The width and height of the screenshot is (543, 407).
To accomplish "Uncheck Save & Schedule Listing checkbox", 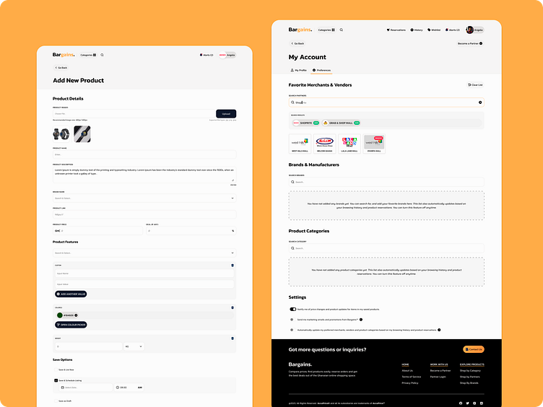I will pos(56,380).
